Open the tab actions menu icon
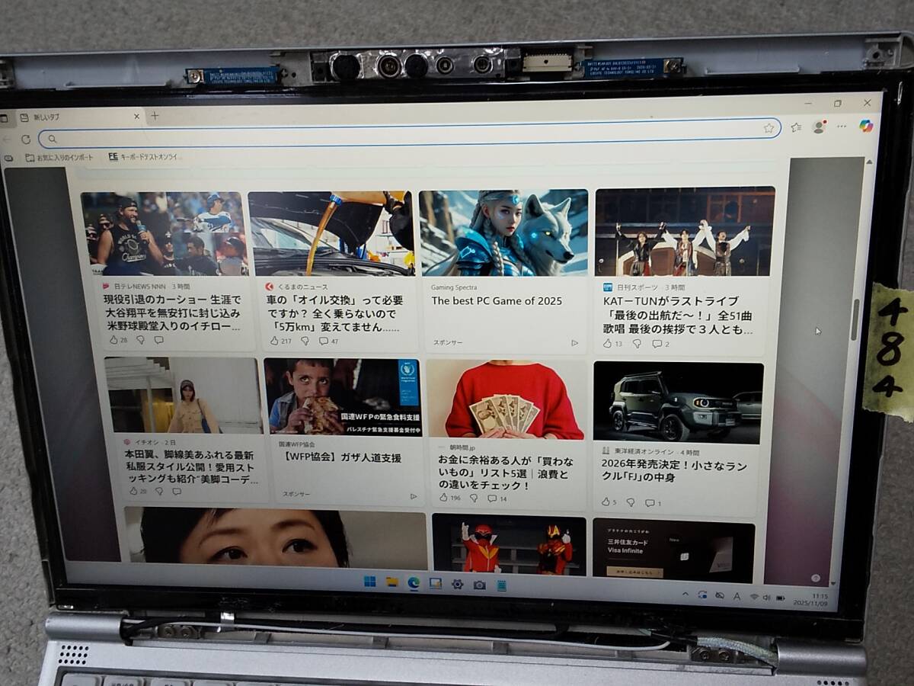This screenshot has width=914, height=686. click(x=4, y=119)
